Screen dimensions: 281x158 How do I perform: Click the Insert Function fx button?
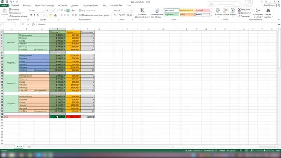point(33,24)
